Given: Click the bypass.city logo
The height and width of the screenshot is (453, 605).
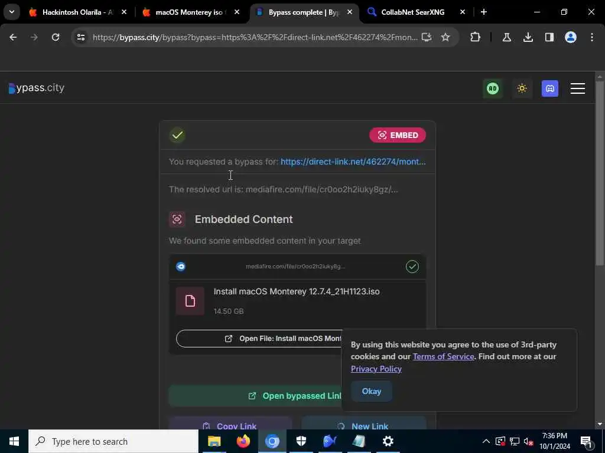Looking at the screenshot, I should click(36, 88).
